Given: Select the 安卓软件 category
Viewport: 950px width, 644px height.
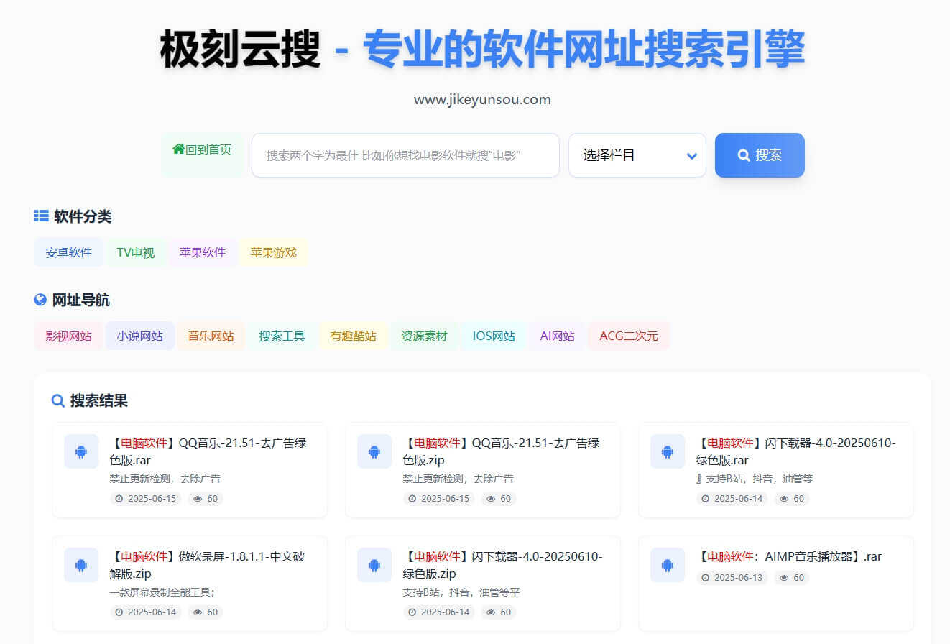Looking at the screenshot, I should [x=68, y=252].
